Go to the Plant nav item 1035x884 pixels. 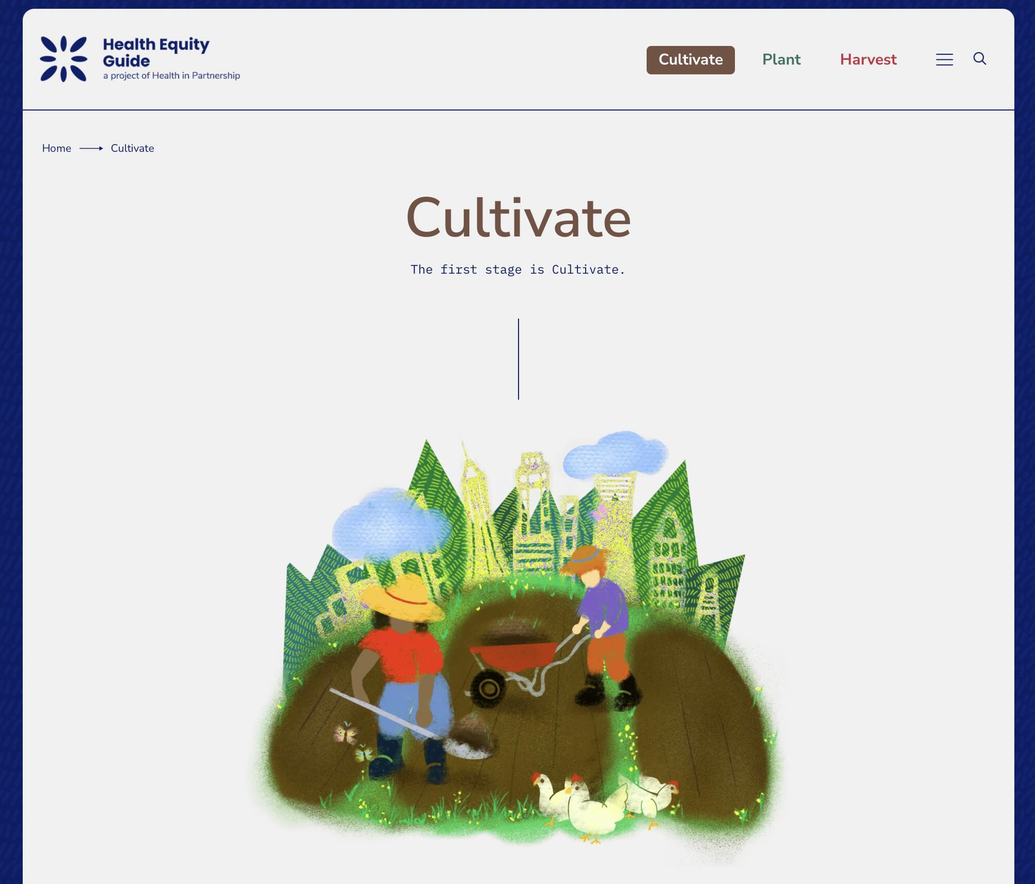781,60
